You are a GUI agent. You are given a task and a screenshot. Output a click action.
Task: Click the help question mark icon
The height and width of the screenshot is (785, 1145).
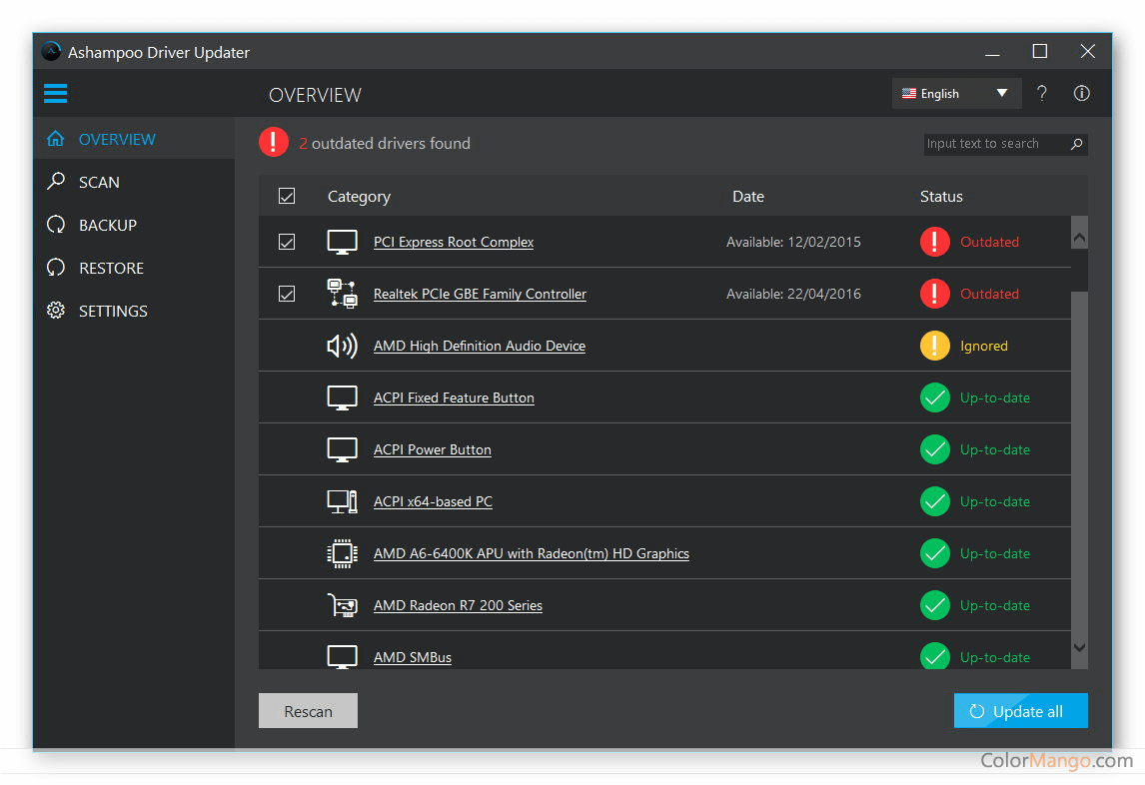[x=1042, y=94]
